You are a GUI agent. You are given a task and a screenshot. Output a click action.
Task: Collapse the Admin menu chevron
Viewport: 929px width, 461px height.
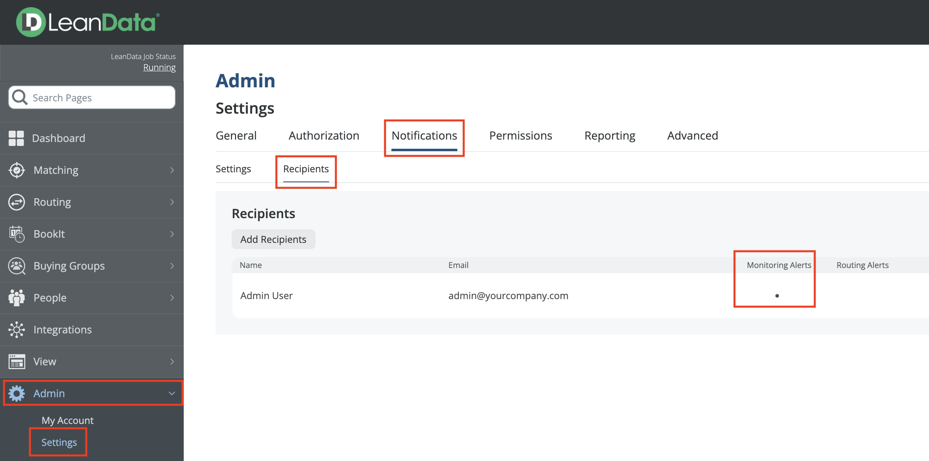[172, 394]
